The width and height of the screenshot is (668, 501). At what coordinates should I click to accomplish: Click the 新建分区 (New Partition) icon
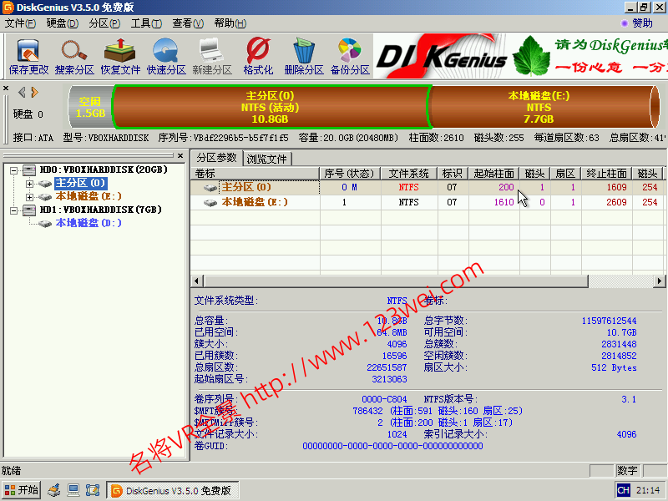click(x=212, y=57)
